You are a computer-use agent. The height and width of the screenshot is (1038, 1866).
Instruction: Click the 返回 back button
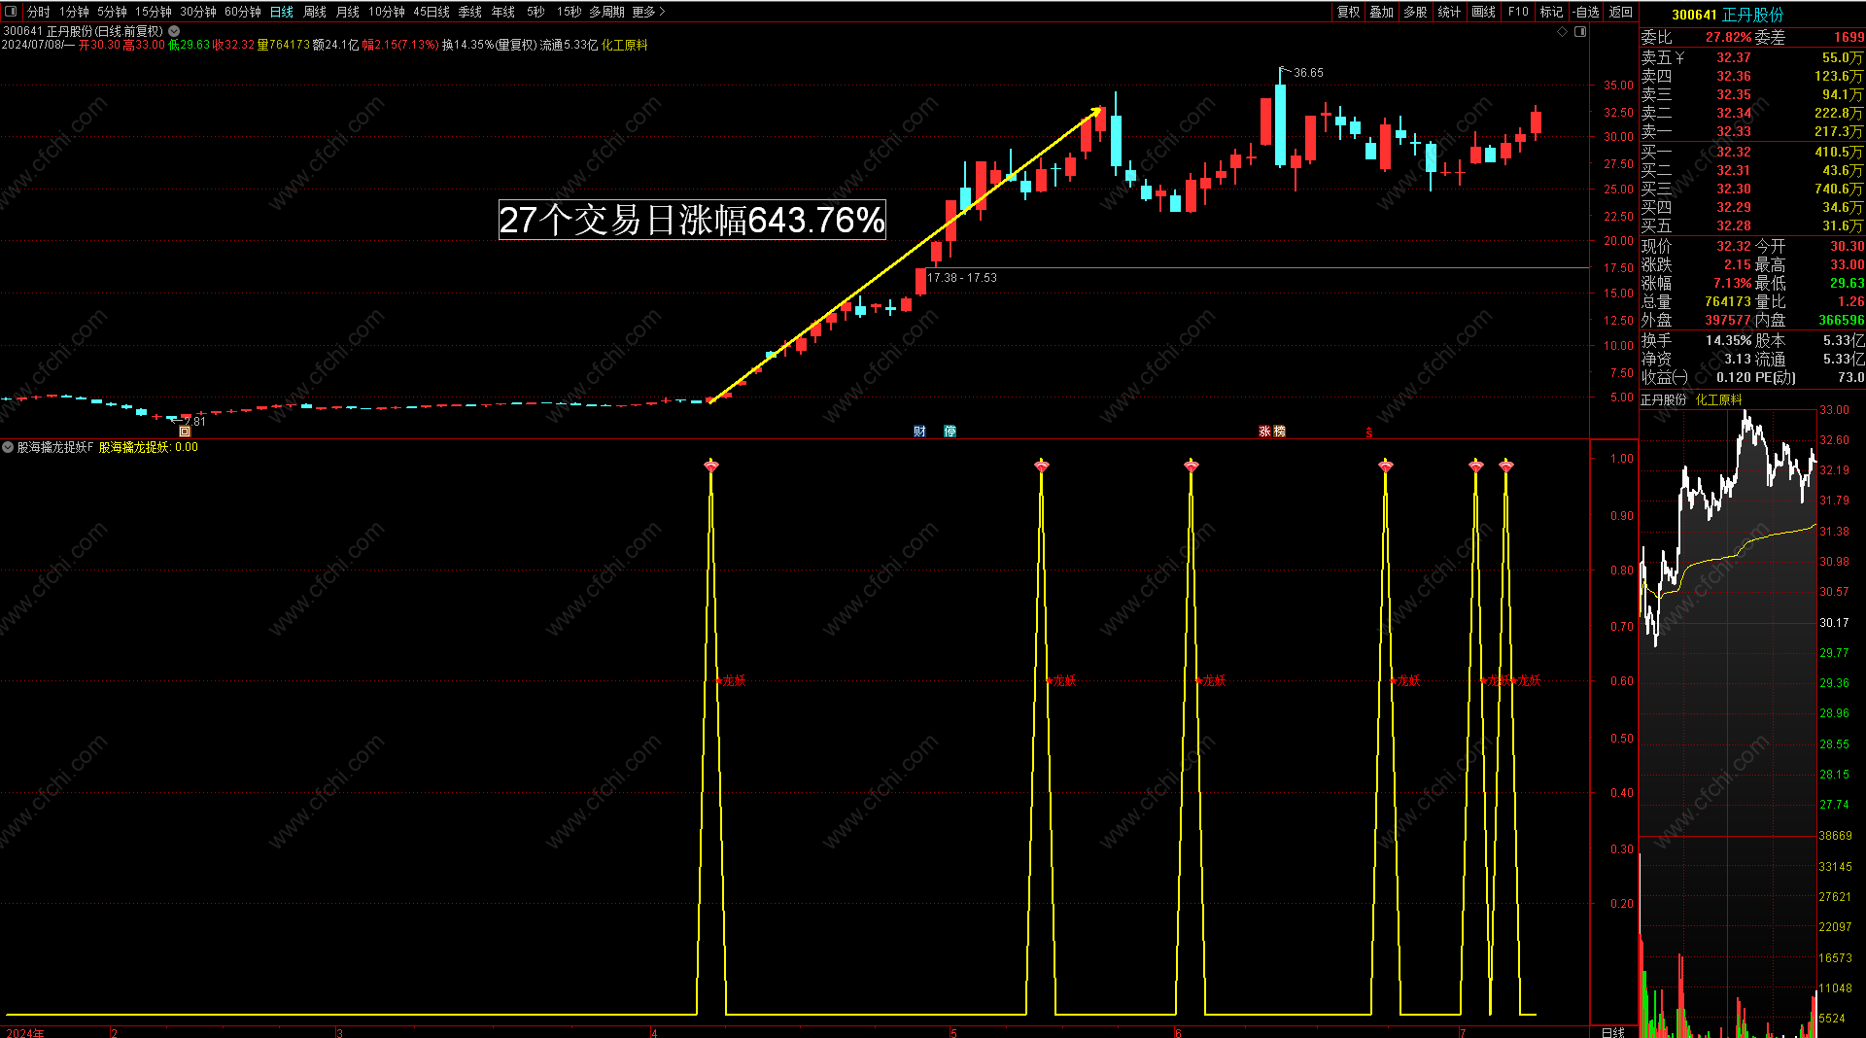tap(1621, 12)
